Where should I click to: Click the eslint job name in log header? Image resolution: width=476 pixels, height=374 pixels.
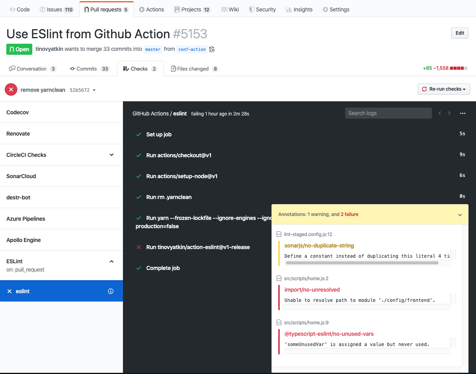180,114
